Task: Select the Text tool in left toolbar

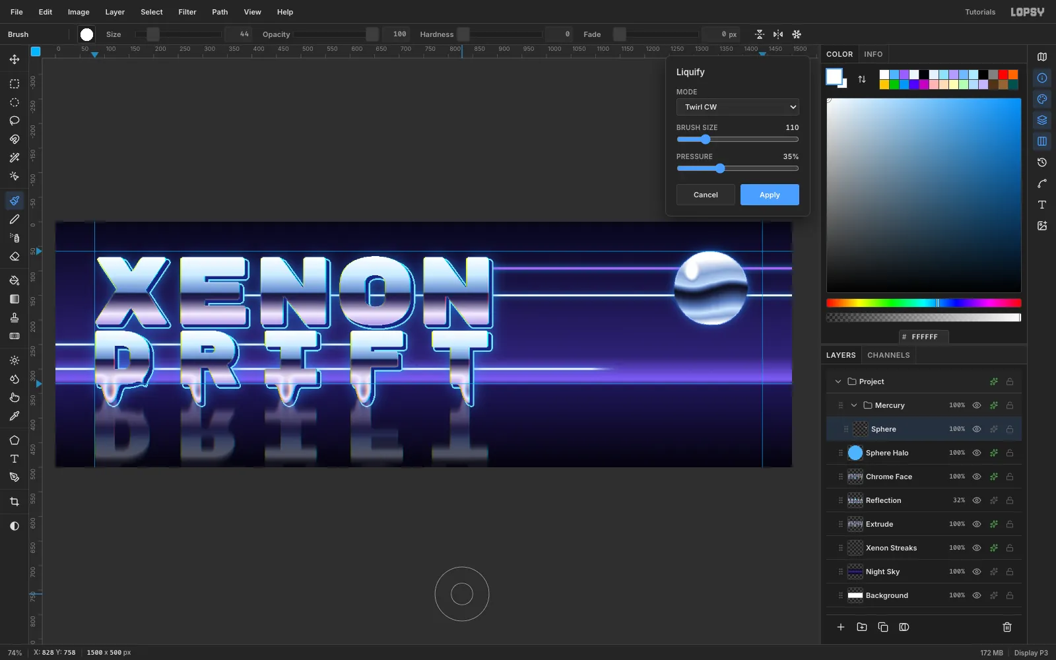Action: point(15,459)
